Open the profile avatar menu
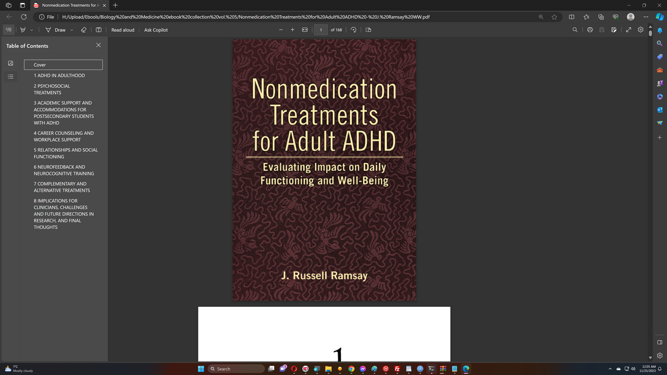The image size is (667, 375). pos(631,17)
